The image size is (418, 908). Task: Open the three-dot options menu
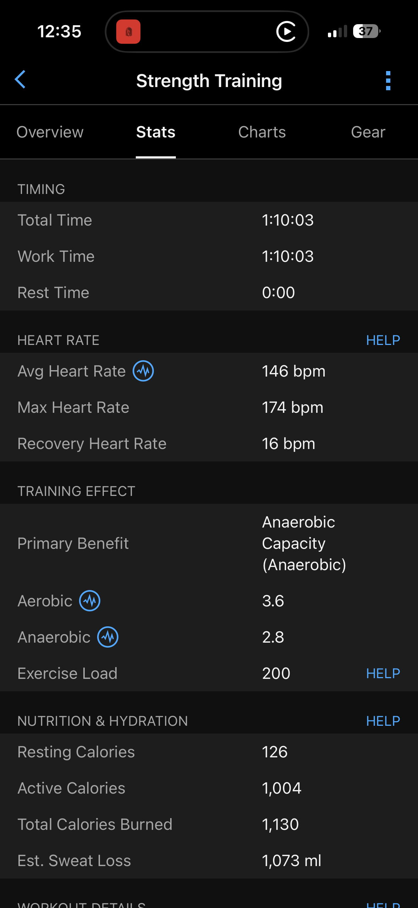[388, 81]
